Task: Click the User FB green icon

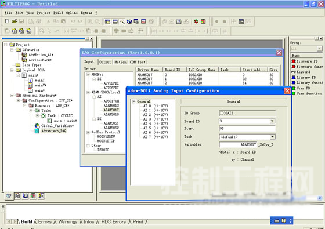Action: pos(294,88)
